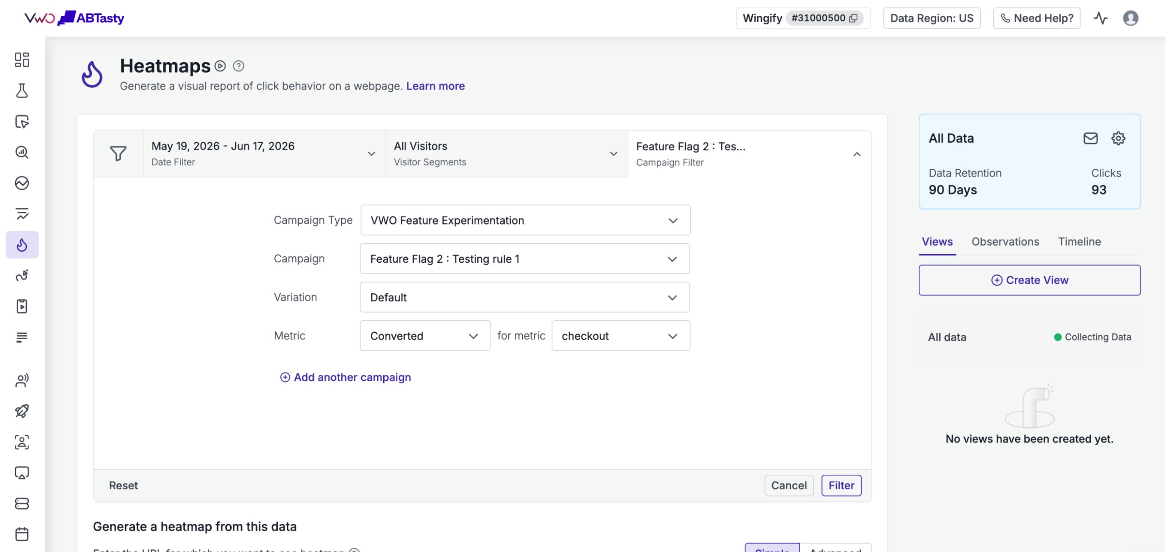Click the email envelope icon in All Data
The height and width of the screenshot is (552, 1165).
coord(1090,138)
